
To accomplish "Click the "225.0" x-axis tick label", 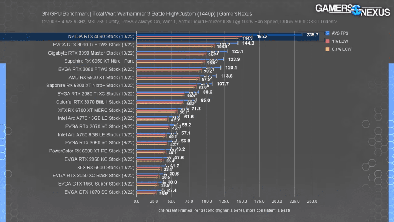I will pos(294,201).
